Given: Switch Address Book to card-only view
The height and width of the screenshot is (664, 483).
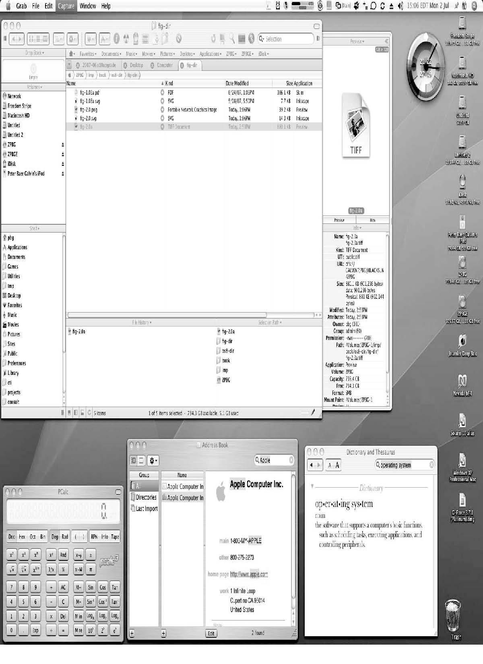Looking at the screenshot, I should pyautogui.click(x=141, y=460).
